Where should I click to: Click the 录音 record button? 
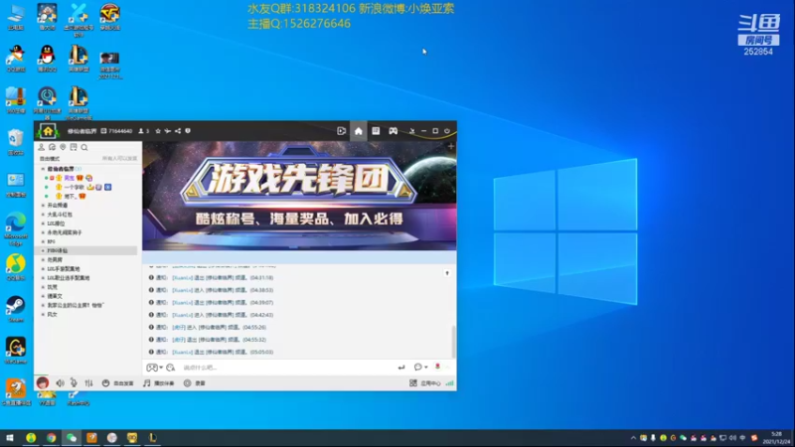195,383
